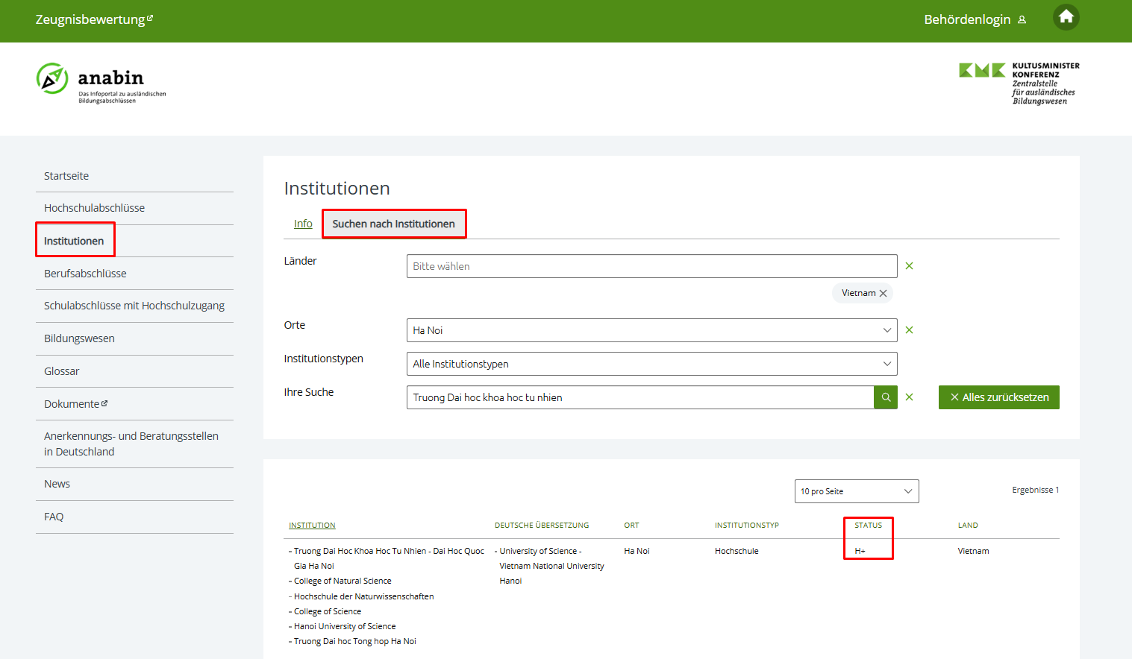Open the Orte dropdown showing Ha Noi
Image resolution: width=1132 pixels, height=659 pixels.
pyautogui.click(x=651, y=330)
